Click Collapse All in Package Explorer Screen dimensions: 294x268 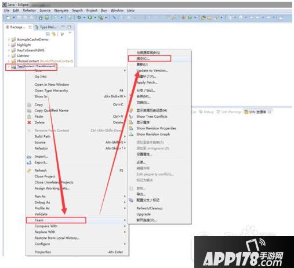point(48,34)
